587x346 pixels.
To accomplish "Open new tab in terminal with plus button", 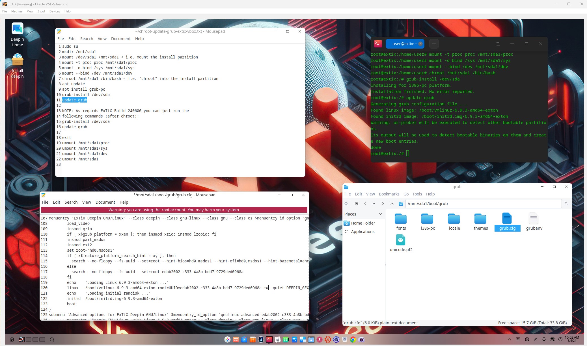I will pyautogui.click(x=434, y=44).
